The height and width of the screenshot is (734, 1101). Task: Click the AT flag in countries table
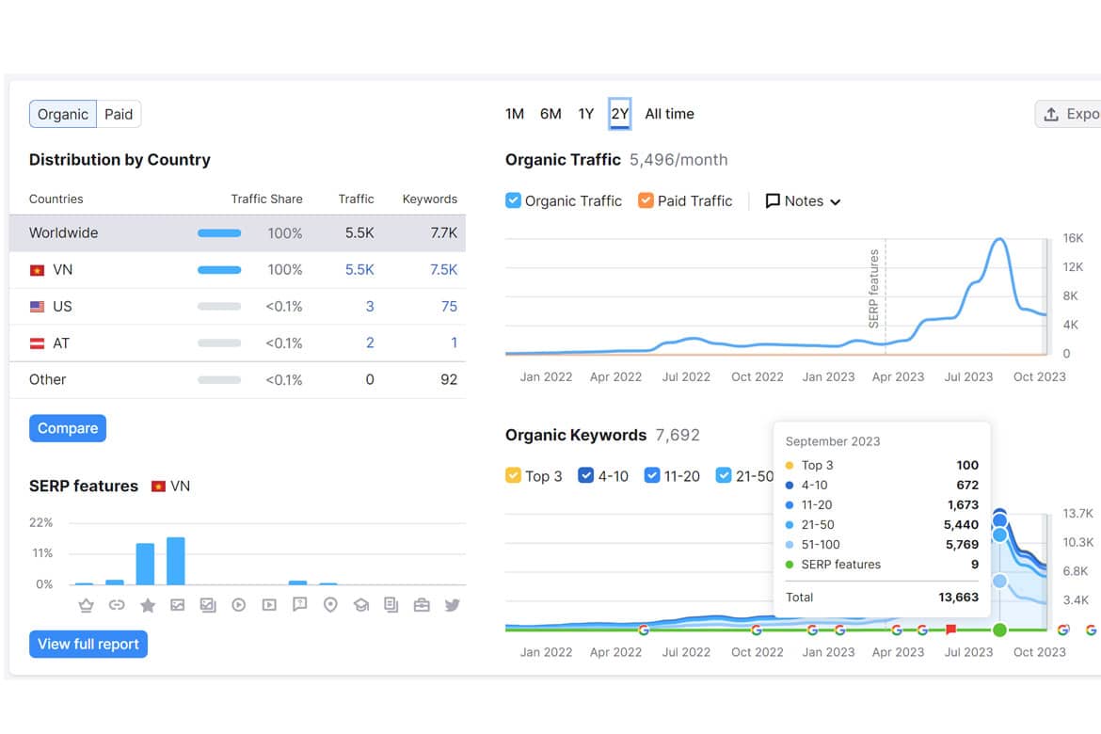click(38, 343)
